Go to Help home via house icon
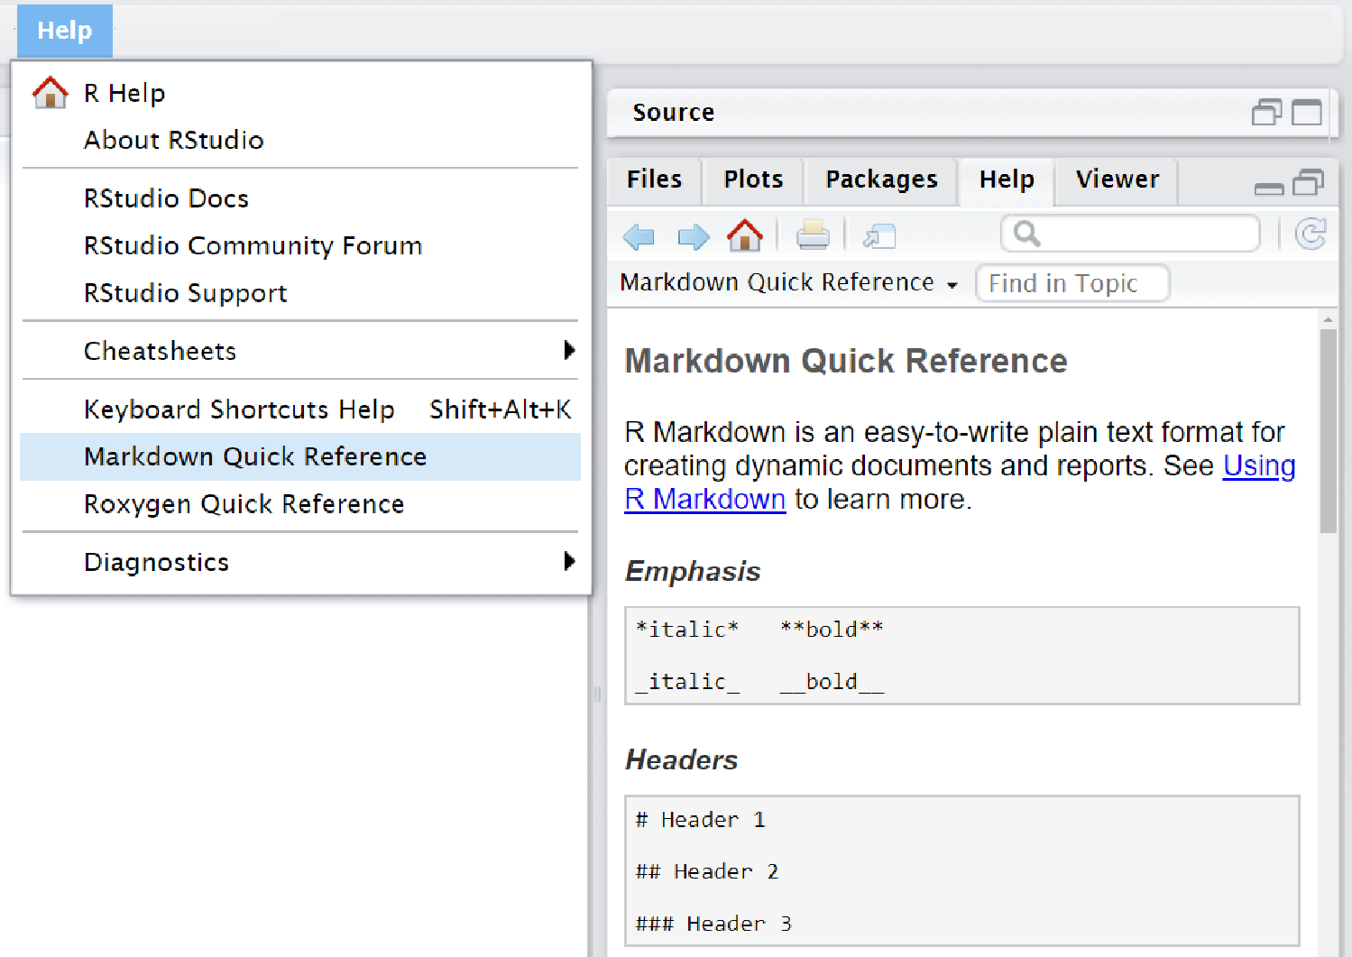 [745, 235]
